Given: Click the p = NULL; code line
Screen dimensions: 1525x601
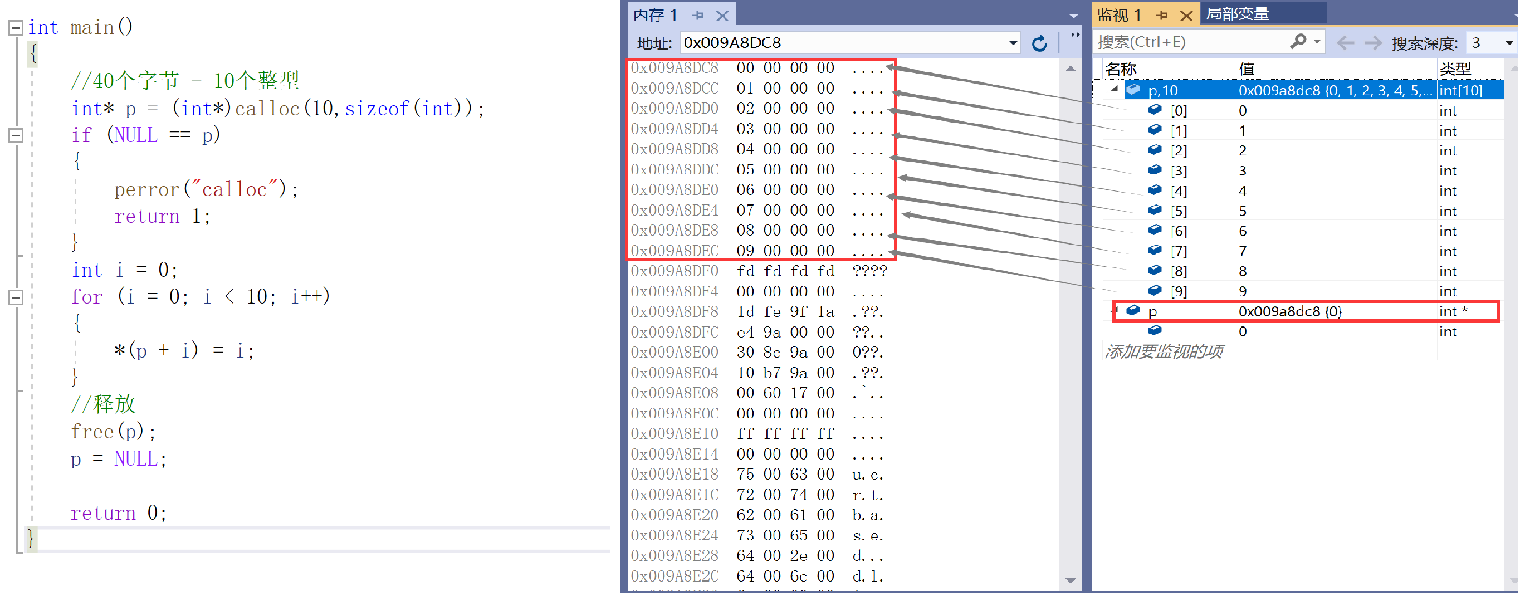Looking at the screenshot, I should pos(119,459).
